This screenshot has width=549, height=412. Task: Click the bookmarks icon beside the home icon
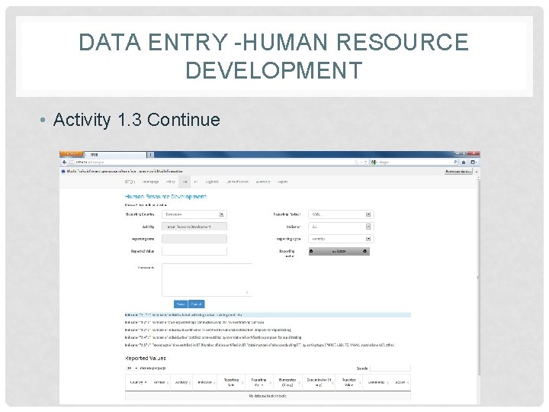tap(473, 163)
